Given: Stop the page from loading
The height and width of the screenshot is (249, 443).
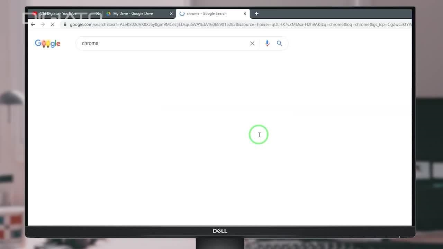Looking at the screenshot, I should [x=53, y=25].
